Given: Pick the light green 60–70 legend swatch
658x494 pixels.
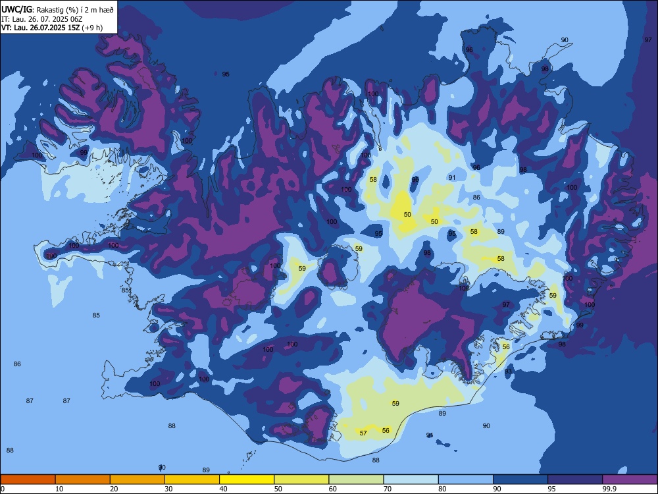Looking at the screenshot, I should point(356,480).
